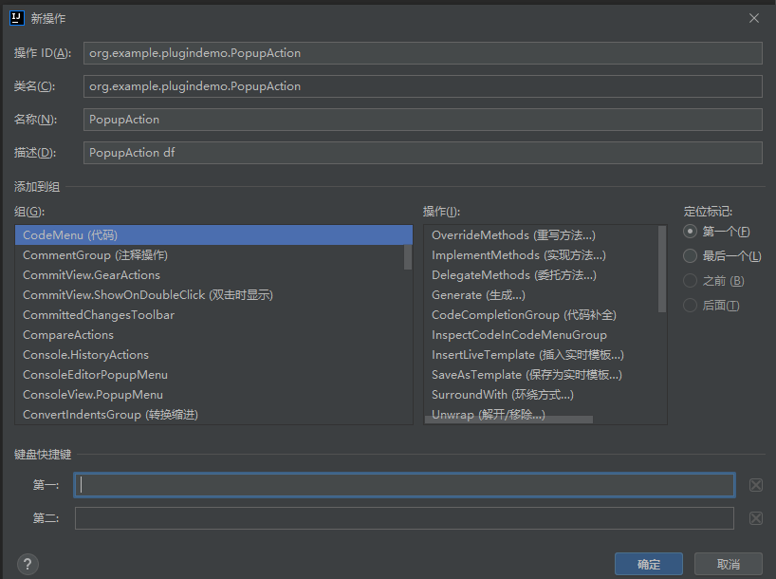Click the IntelliJ logo icon in title bar
The width and height of the screenshot is (776, 579).
[x=17, y=18]
